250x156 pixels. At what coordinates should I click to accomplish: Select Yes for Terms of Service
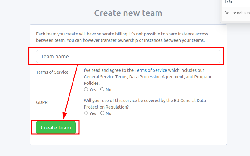point(86,89)
